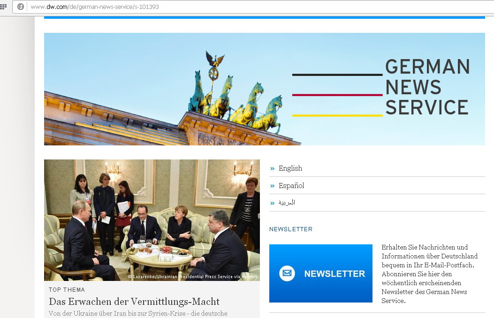Click the site information icon in address bar
The width and height of the screenshot is (494, 318).
coord(21,7)
